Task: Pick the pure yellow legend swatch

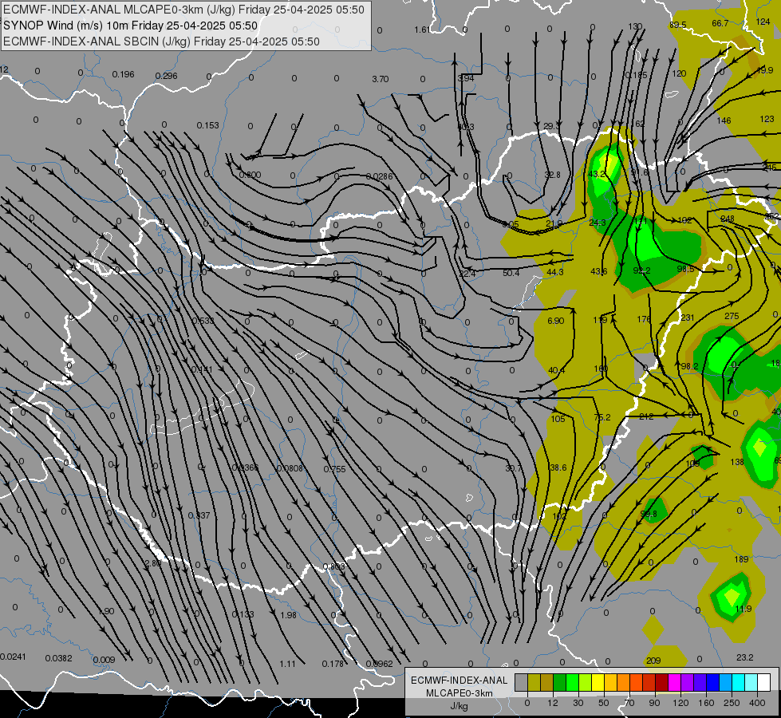Action: (598, 683)
